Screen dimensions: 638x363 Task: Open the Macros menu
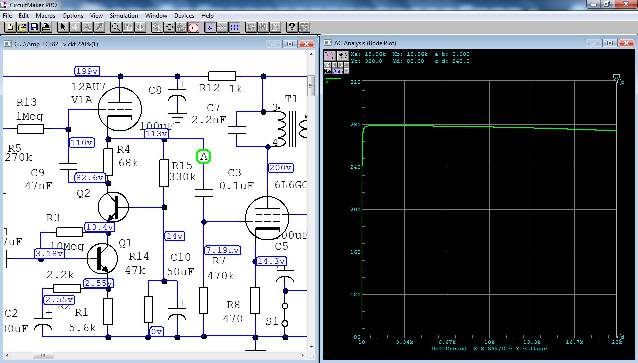[x=46, y=16]
